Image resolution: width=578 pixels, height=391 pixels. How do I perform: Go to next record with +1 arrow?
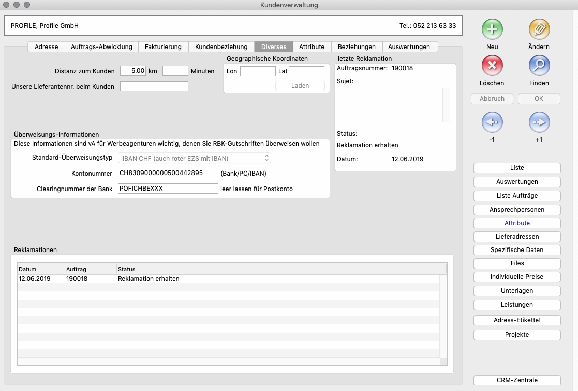(x=539, y=122)
